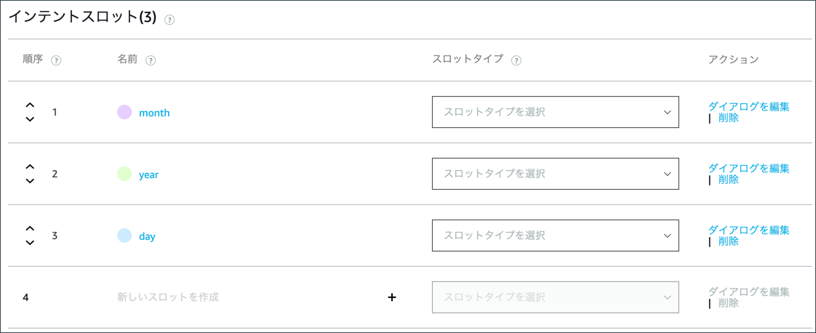Delete the year slot via 削除
This screenshot has width=816, height=333.
pos(728,180)
